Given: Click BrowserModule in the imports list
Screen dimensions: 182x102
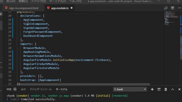Looking at the screenshot, I should [34, 48].
